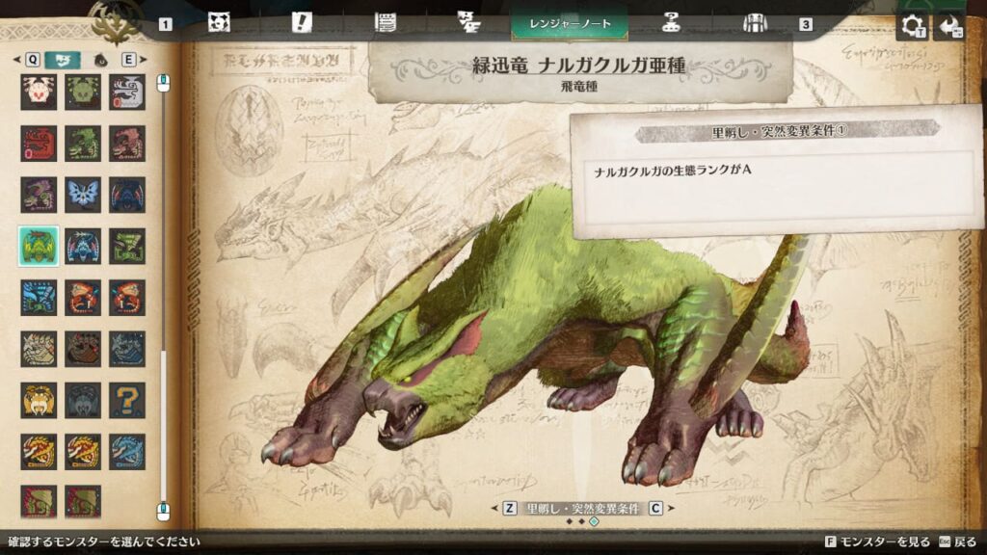Select the grey-white dragon icon in first row
The height and width of the screenshot is (555, 987).
(x=126, y=92)
